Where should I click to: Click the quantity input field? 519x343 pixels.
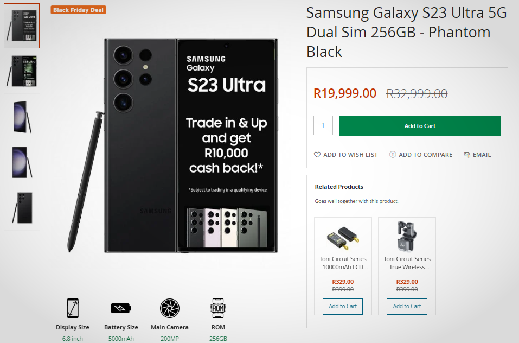coord(323,126)
